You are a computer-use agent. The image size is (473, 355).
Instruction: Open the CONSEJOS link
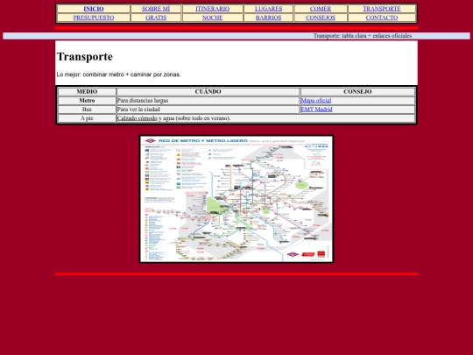pyautogui.click(x=321, y=18)
